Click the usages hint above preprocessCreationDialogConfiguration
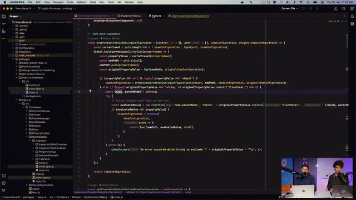 pyautogui.click(x=93, y=38)
